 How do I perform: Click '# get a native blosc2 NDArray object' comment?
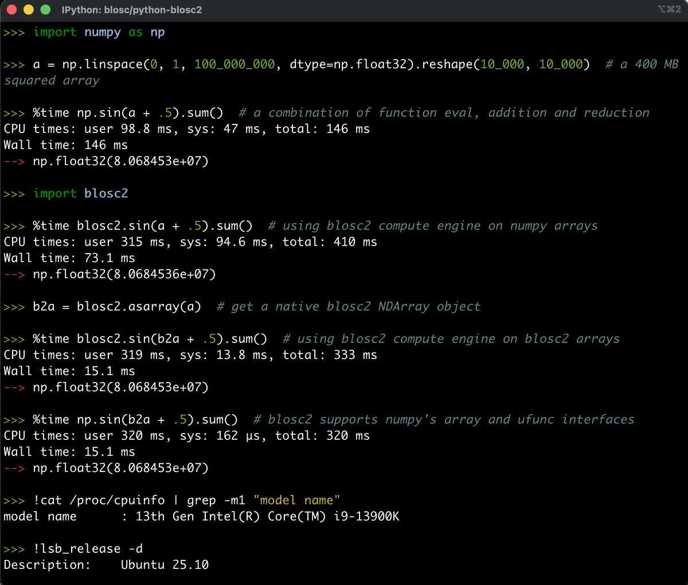pyautogui.click(x=349, y=306)
